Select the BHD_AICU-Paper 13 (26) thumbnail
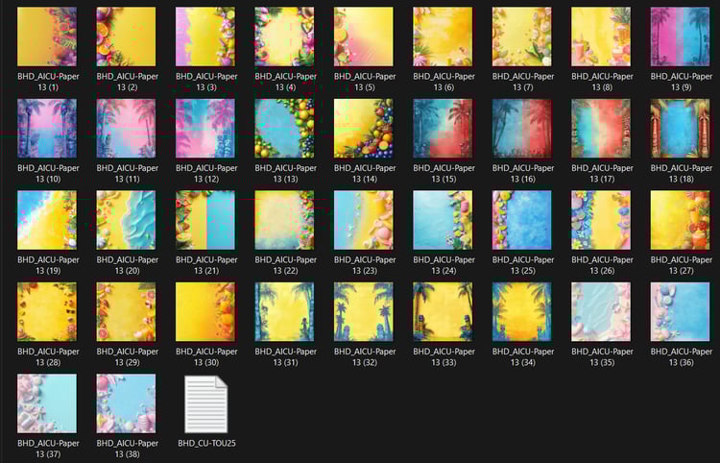720x463 pixels. tap(601, 220)
